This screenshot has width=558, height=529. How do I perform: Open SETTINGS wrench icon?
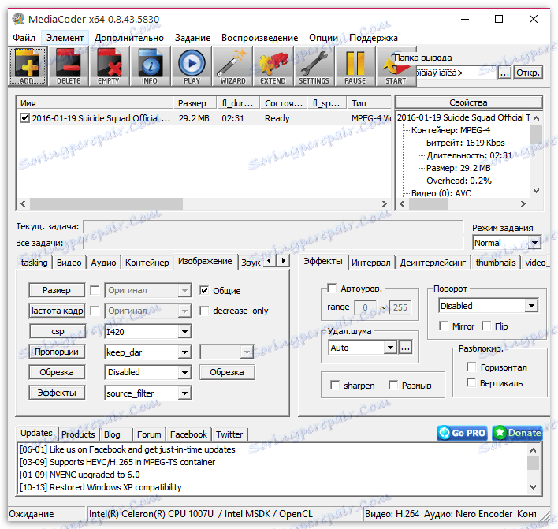[x=314, y=66]
